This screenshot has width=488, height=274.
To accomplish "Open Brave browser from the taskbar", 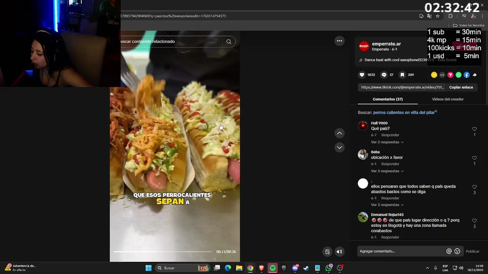I will pos(262,268).
